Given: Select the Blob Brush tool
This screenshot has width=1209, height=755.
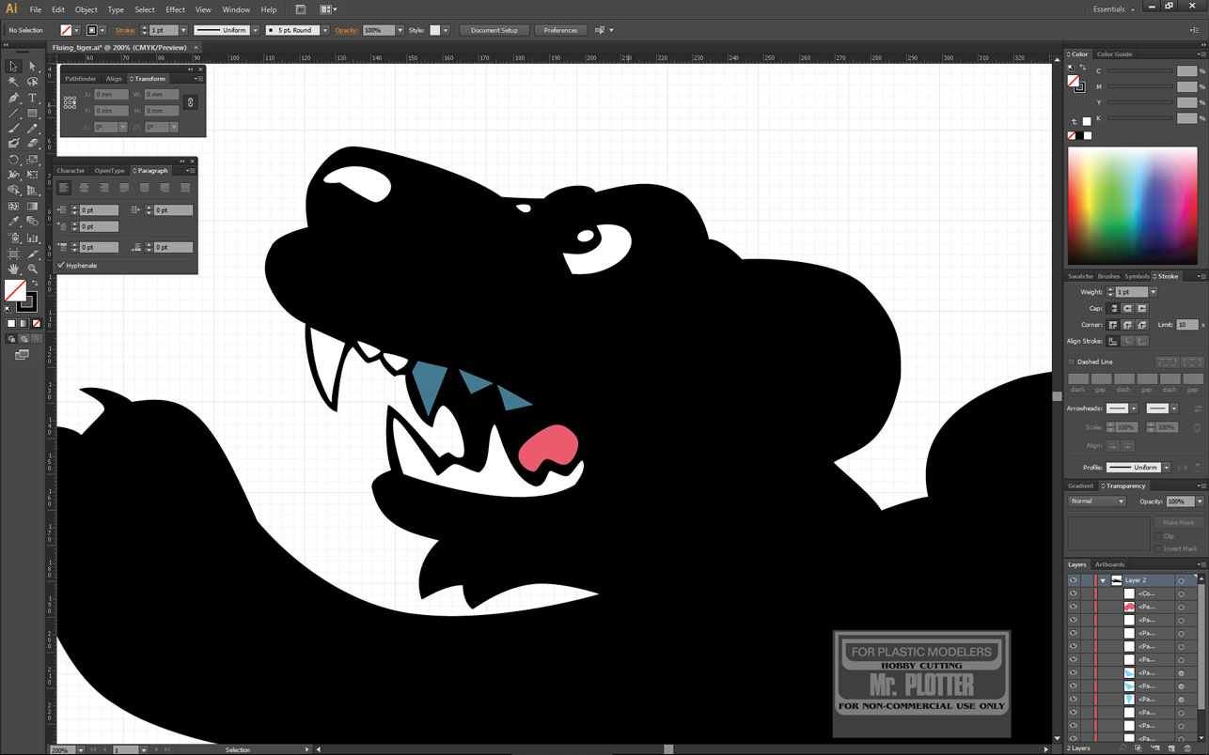Looking at the screenshot, I should point(13,144).
